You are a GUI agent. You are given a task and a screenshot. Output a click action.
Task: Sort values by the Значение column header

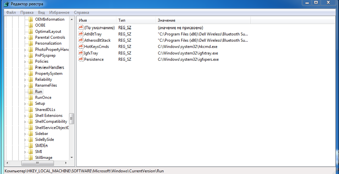(x=203, y=20)
